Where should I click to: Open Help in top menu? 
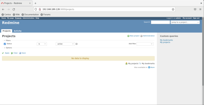(37, 18)
